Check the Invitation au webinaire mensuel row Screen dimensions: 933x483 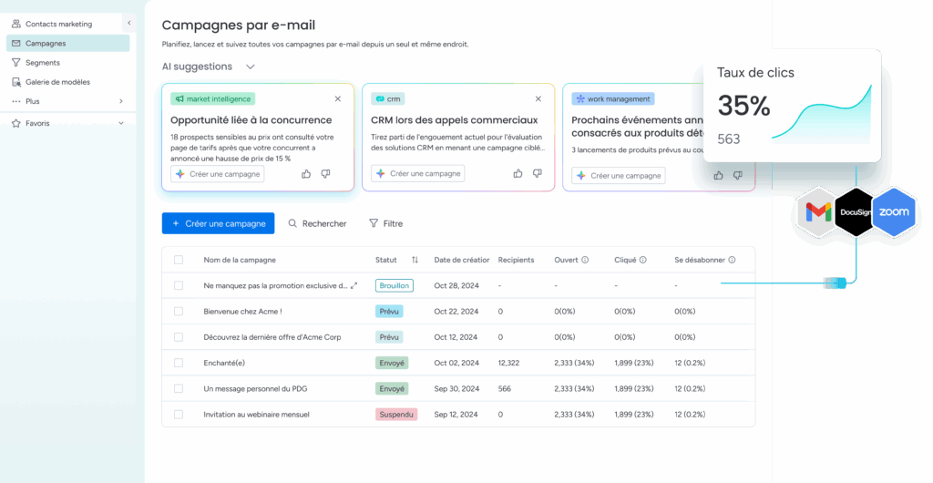[179, 415]
